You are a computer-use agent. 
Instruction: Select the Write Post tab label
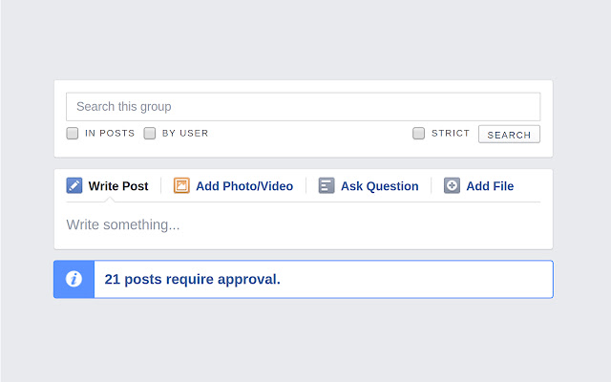coord(118,186)
